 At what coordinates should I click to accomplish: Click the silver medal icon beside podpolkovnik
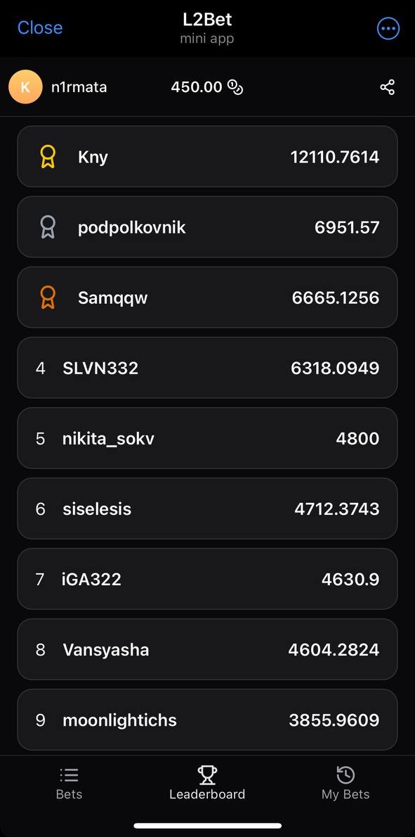[48, 227]
